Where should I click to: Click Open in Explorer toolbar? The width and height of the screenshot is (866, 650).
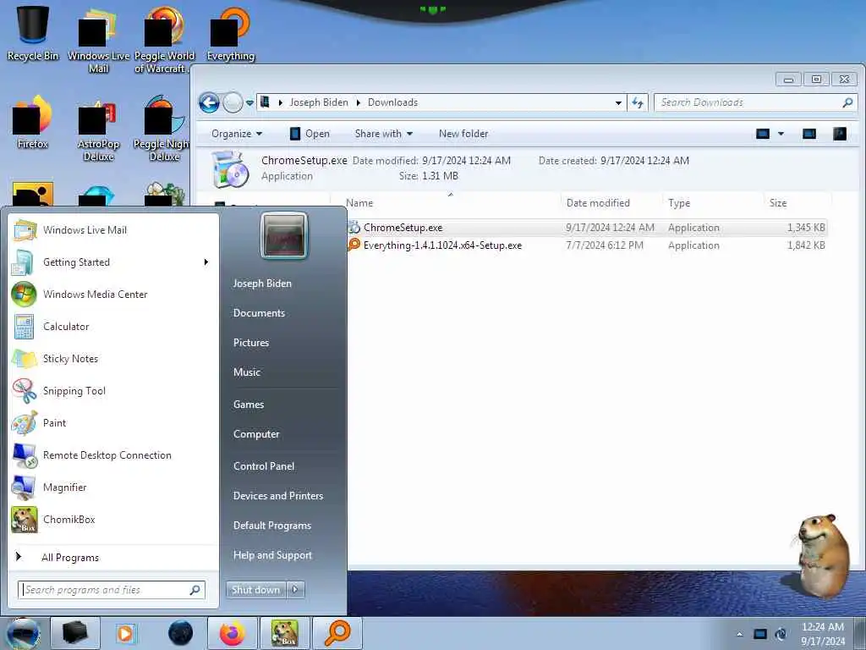pos(310,134)
